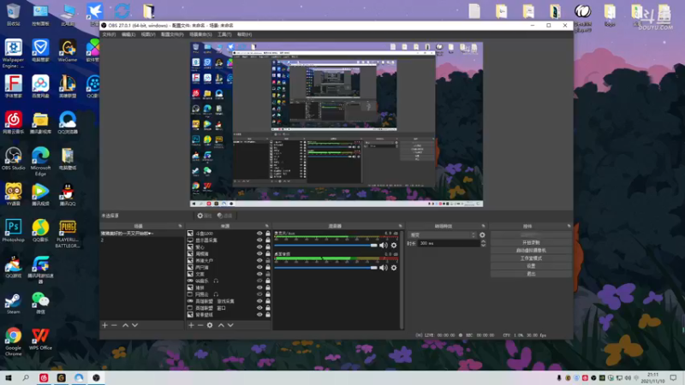Undock the 场景 panel via its float icon
Viewport: 685px width, 385px height.
(x=180, y=226)
